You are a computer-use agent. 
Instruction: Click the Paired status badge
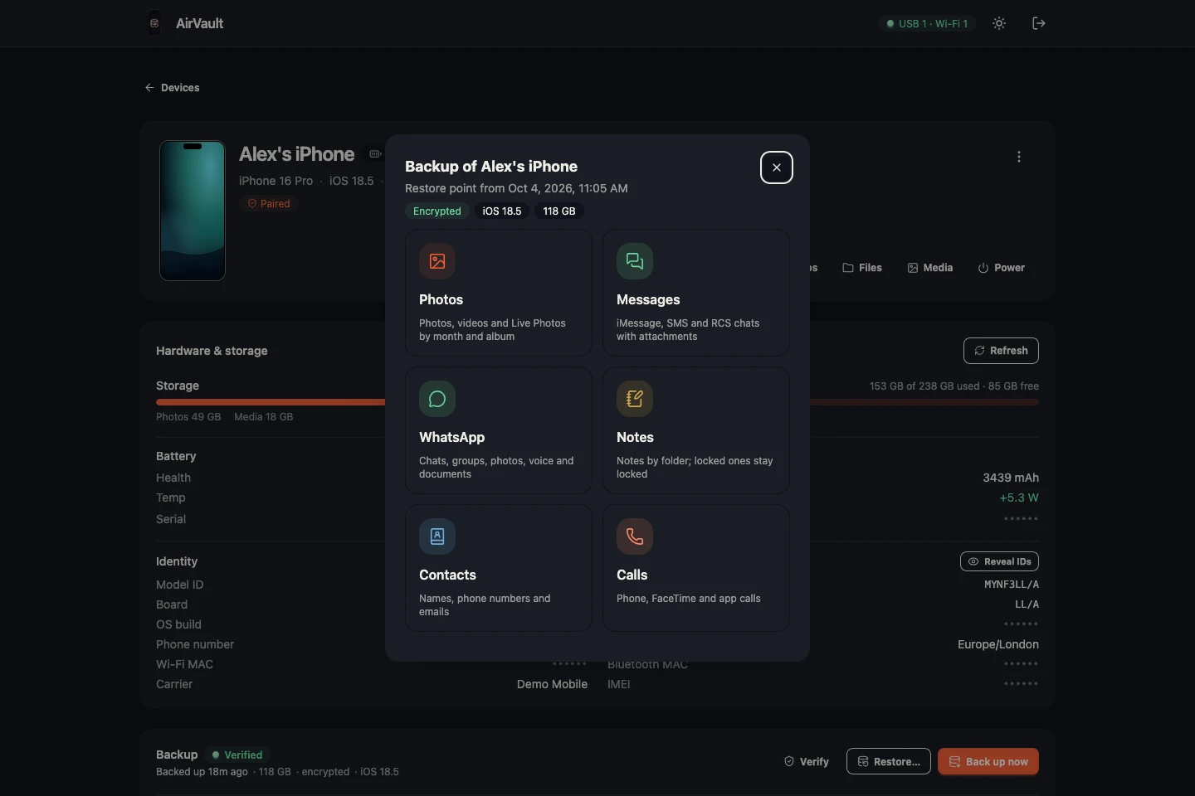pyautogui.click(x=269, y=204)
